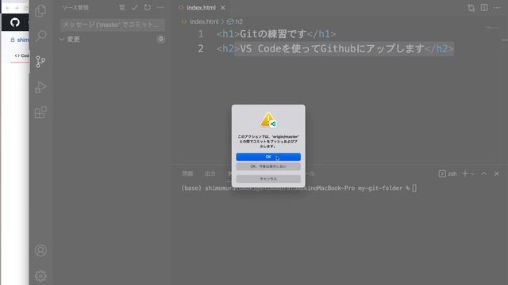Refresh the source control panel

148,7
